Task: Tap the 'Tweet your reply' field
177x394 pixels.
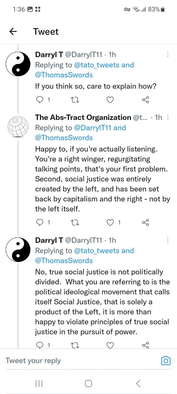Action: [81, 360]
